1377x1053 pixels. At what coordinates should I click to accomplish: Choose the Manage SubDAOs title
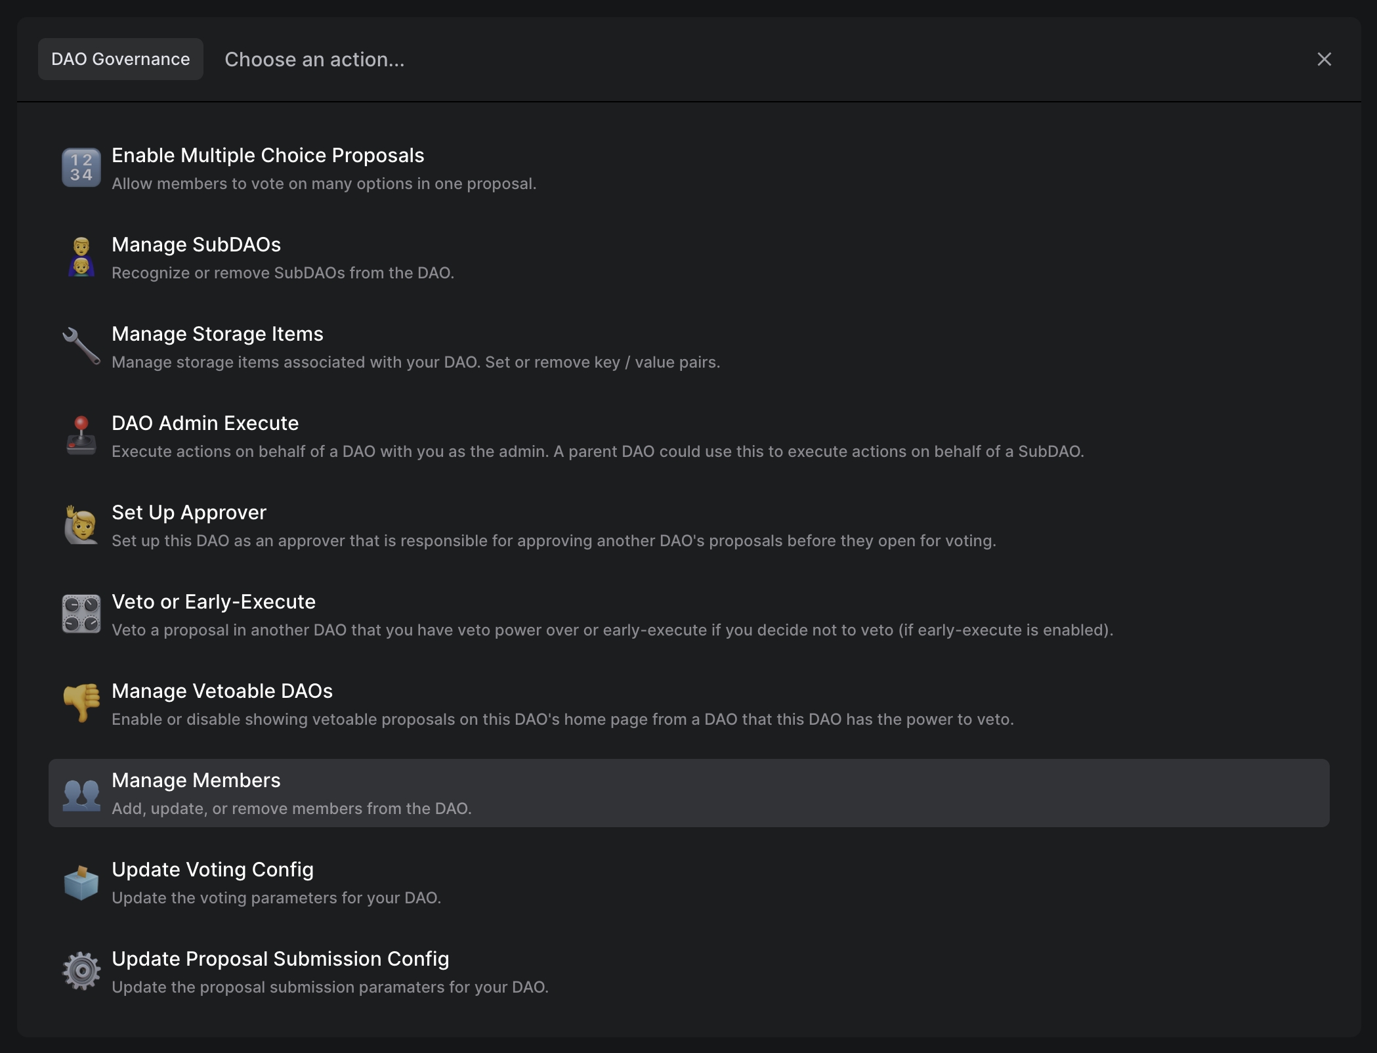pos(196,245)
